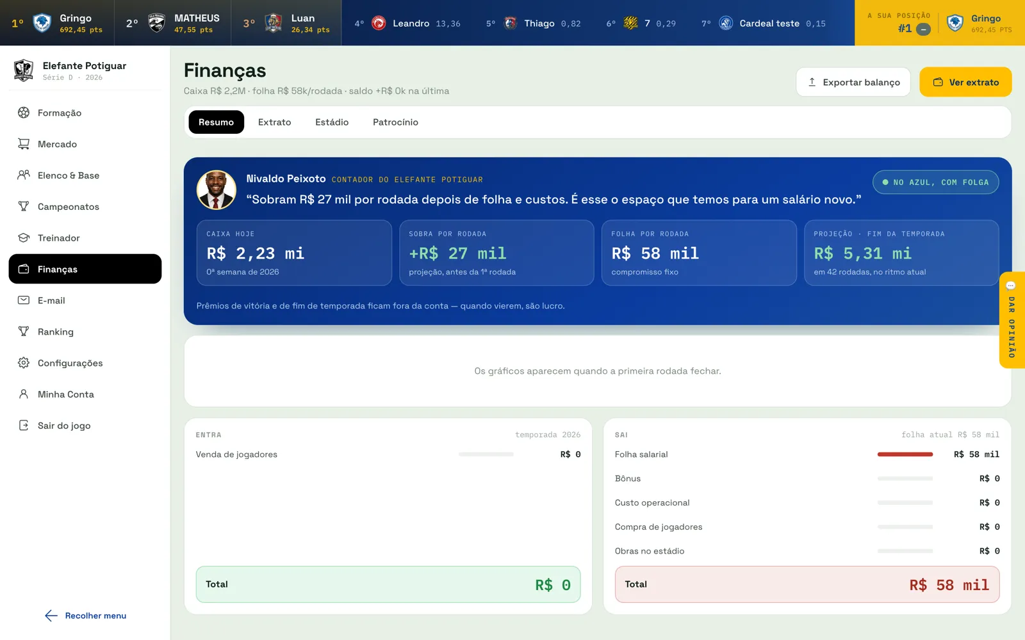Open the Dar Opinião feedback side tab
This screenshot has width=1025, height=640.
point(1012,320)
